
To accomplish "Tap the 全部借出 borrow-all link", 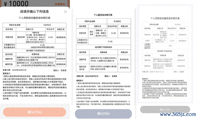I will point(60,4).
